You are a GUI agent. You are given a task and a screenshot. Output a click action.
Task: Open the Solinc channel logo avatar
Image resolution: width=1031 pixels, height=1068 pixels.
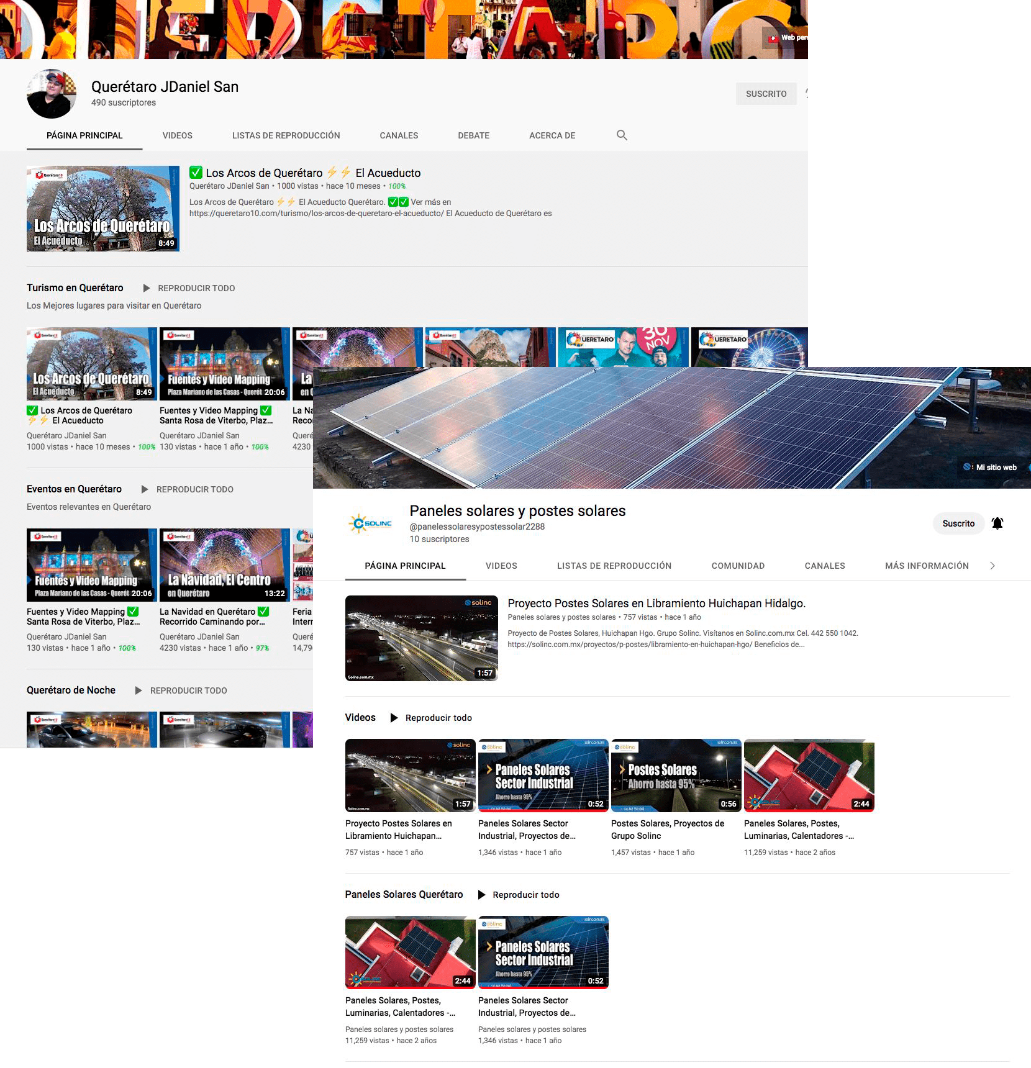(371, 523)
